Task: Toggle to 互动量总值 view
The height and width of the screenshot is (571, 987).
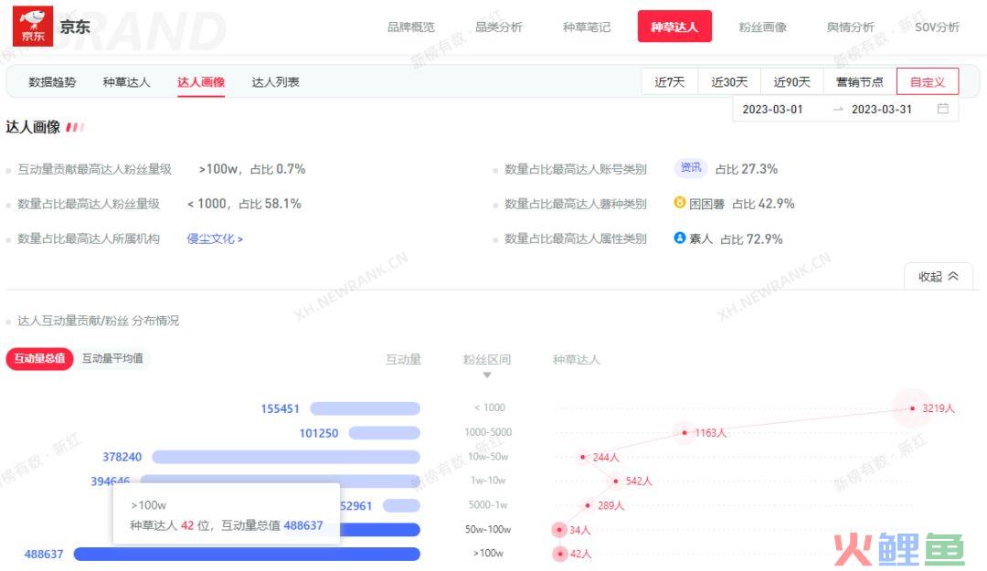Action: pyautogui.click(x=39, y=358)
